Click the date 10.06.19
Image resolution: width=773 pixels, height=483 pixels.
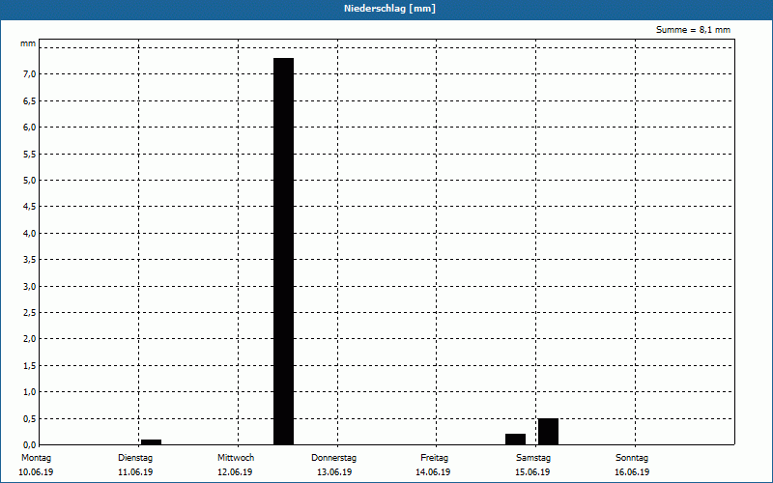pyautogui.click(x=36, y=472)
